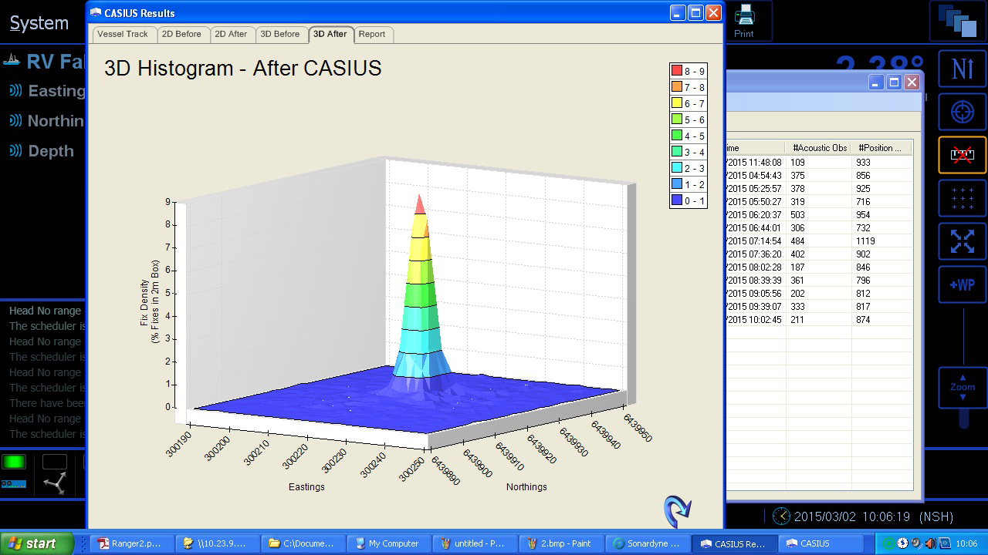
Task: Toggle the crossed-out ruler measure tool
Action: 962,155
